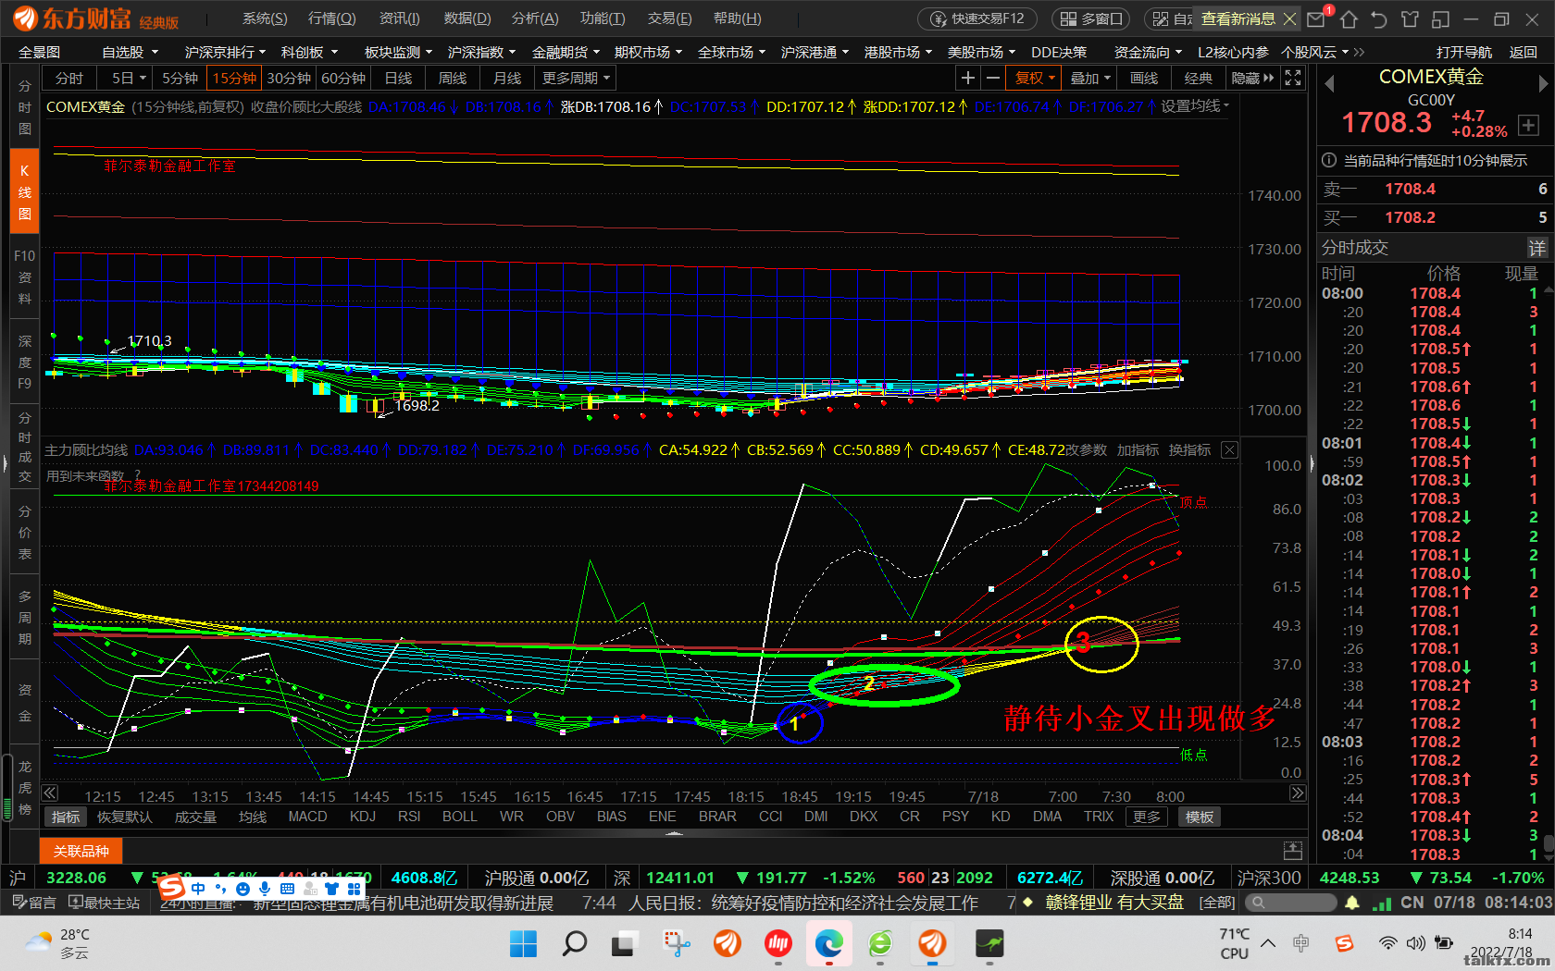
Task: Open 分价表 sidebar tab
Action: click(x=25, y=533)
